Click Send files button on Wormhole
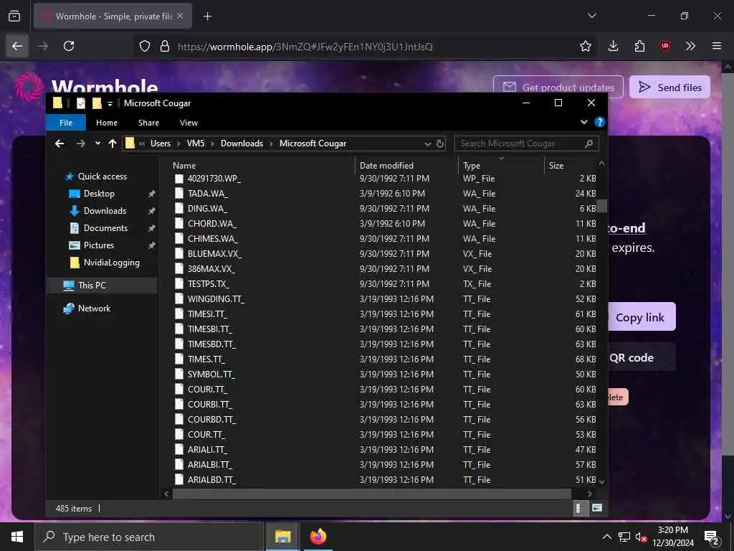Viewport: 734px width, 551px height. [x=669, y=87]
